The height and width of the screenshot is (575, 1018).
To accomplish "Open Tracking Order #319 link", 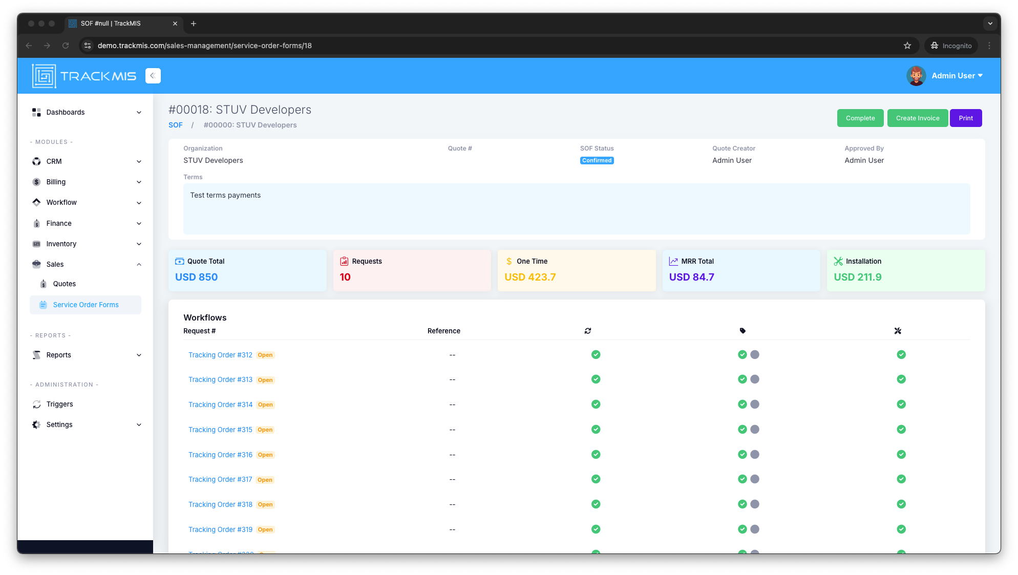I will 220,529.
